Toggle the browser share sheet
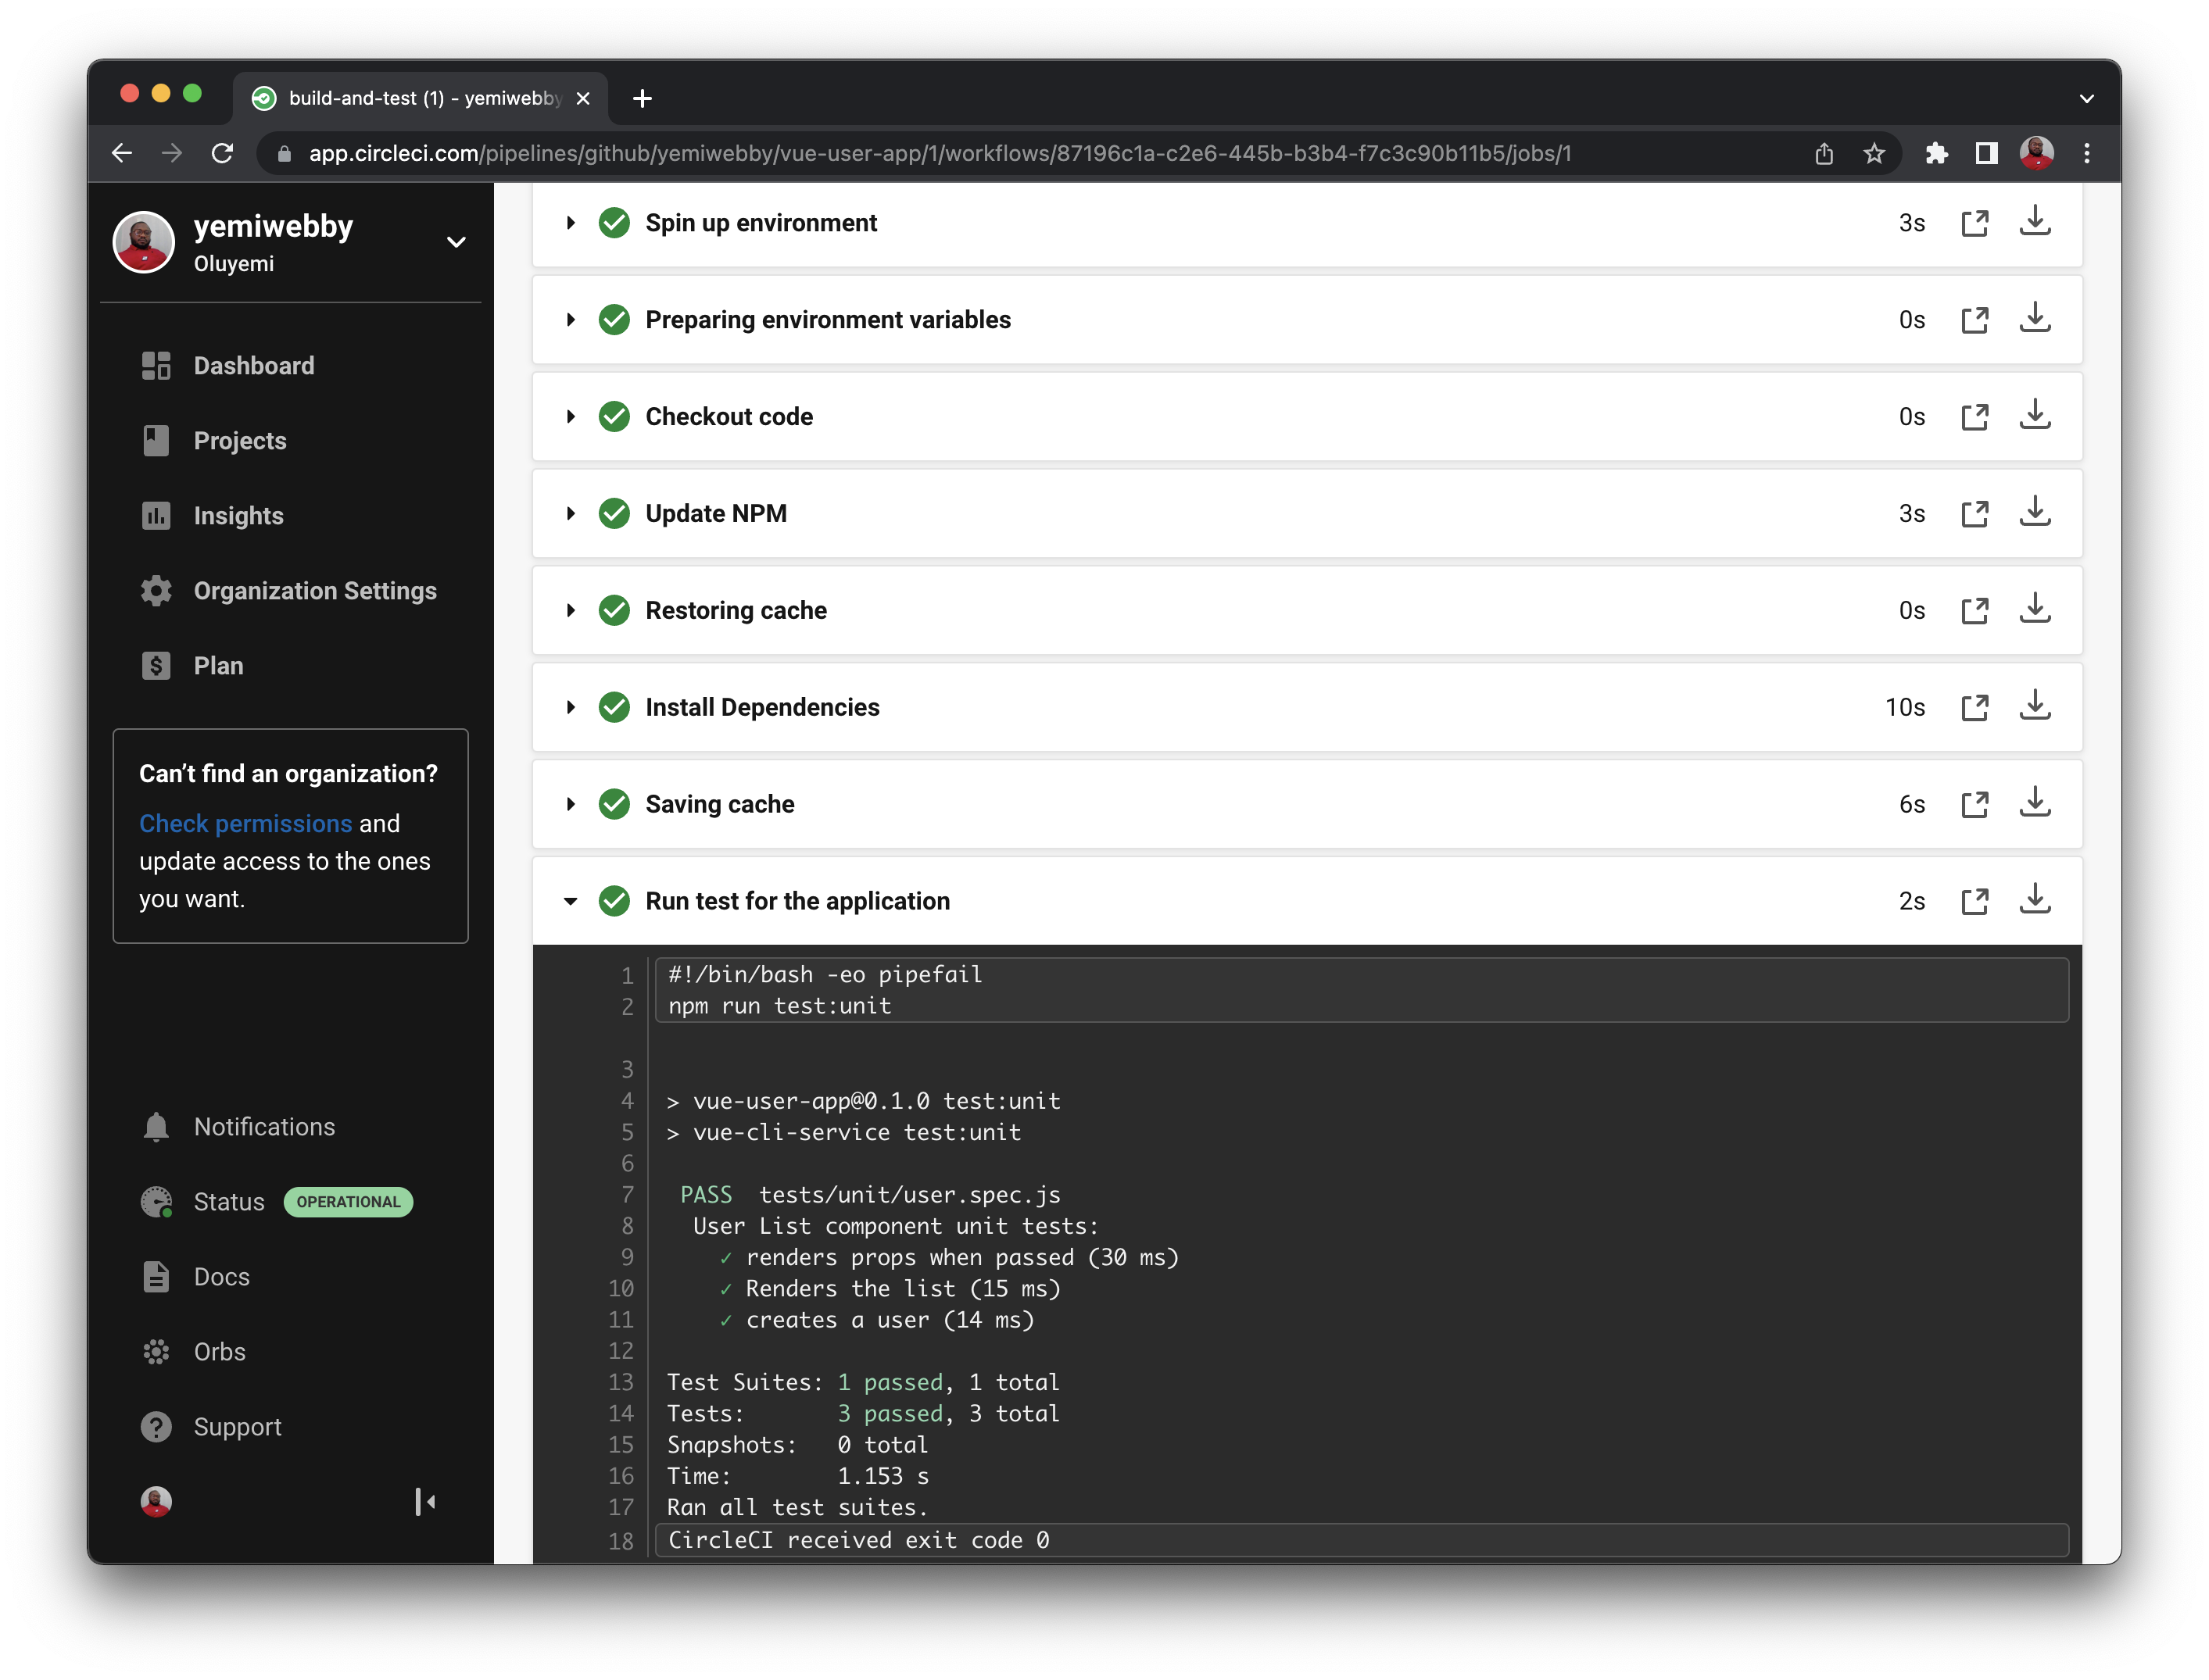This screenshot has width=2209, height=1680. click(1824, 153)
